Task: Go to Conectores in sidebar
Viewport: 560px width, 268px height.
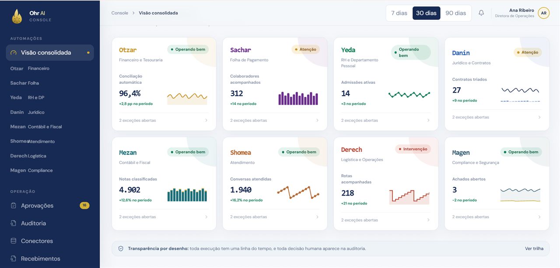Action: (50, 241)
